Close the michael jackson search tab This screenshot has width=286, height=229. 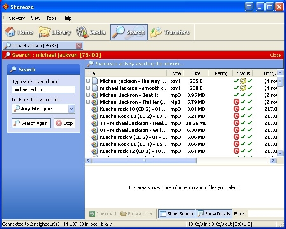(79, 46)
